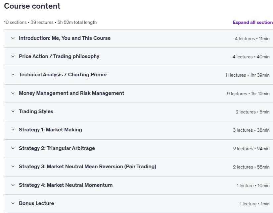This screenshot has height=213, width=273.
Task: Select 'Technical Analysis / Charting Primer' title
Action: pyautogui.click(x=63, y=75)
